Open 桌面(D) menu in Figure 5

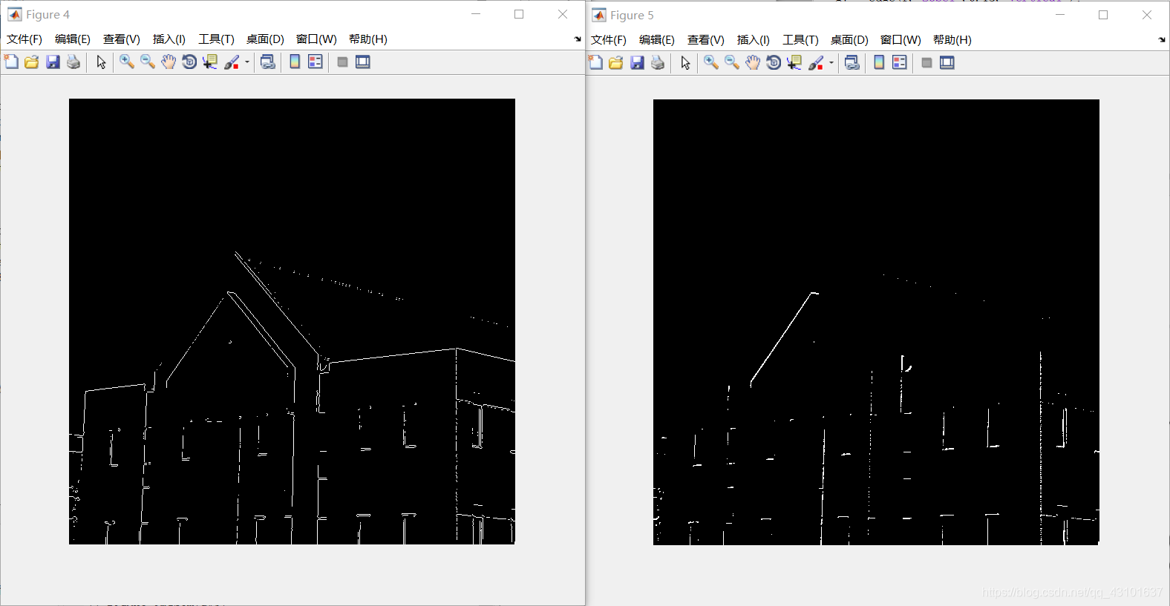pos(849,40)
